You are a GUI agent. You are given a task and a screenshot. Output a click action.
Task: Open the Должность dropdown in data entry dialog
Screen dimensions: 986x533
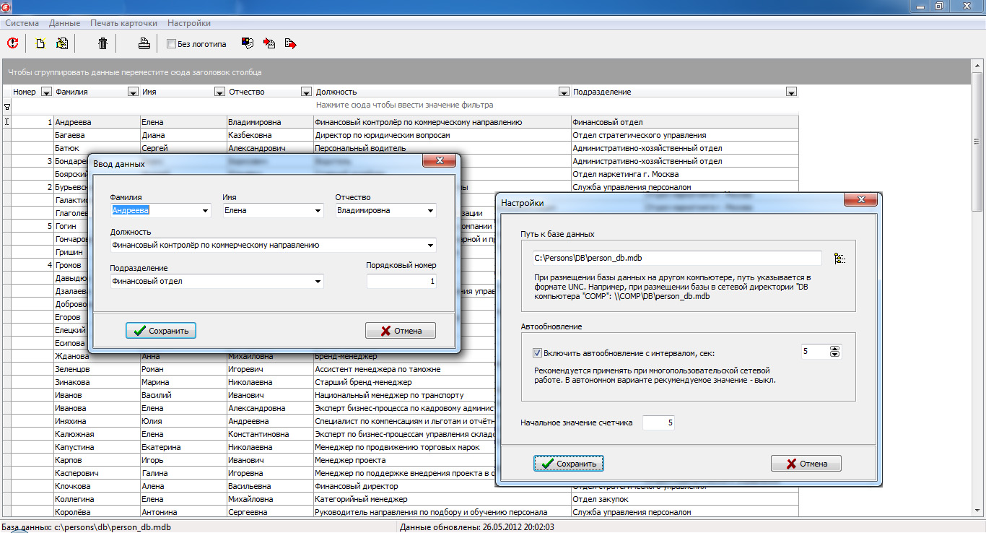pos(431,246)
